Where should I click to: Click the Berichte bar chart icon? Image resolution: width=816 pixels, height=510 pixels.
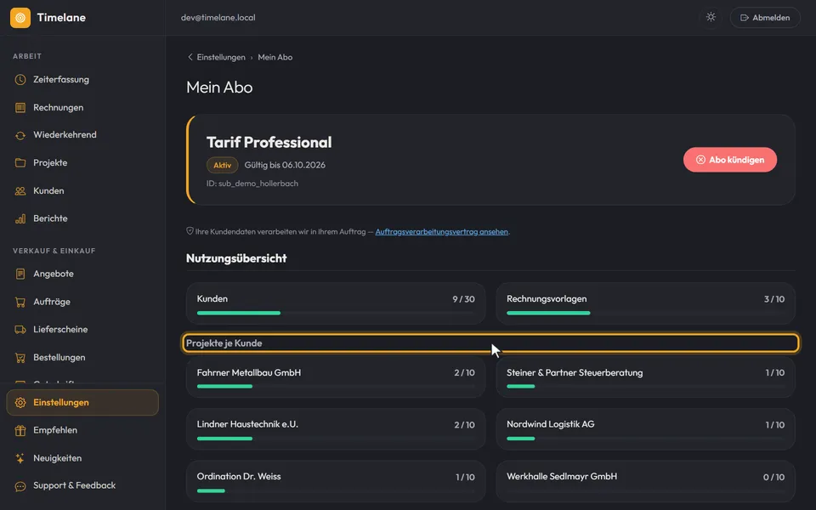[20, 218]
